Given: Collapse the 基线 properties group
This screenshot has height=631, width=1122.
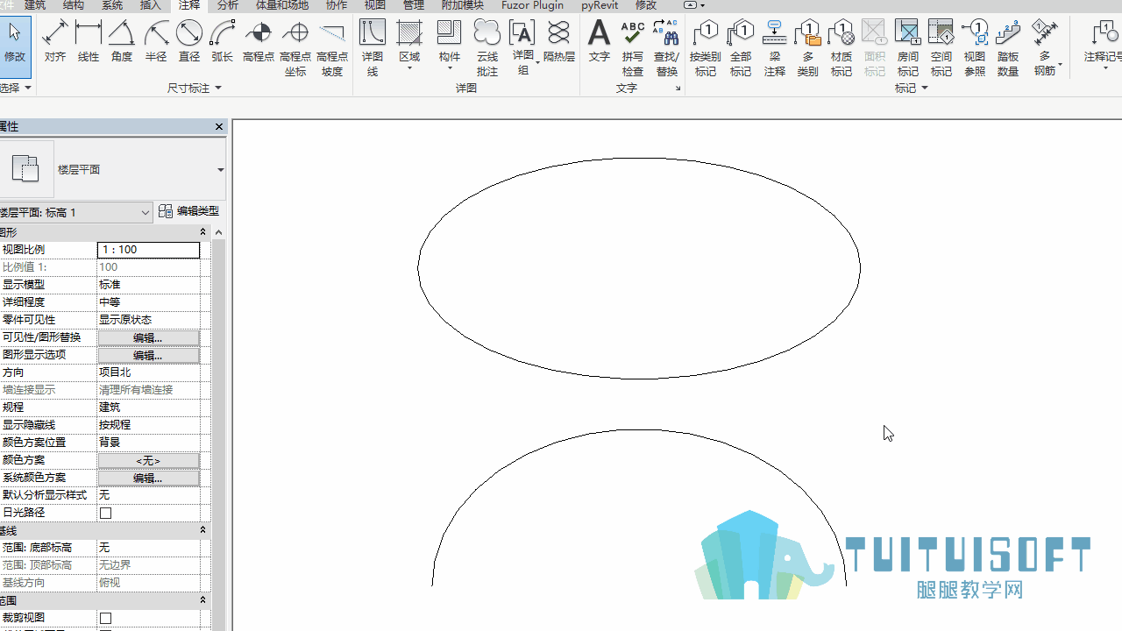Looking at the screenshot, I should pyautogui.click(x=203, y=530).
